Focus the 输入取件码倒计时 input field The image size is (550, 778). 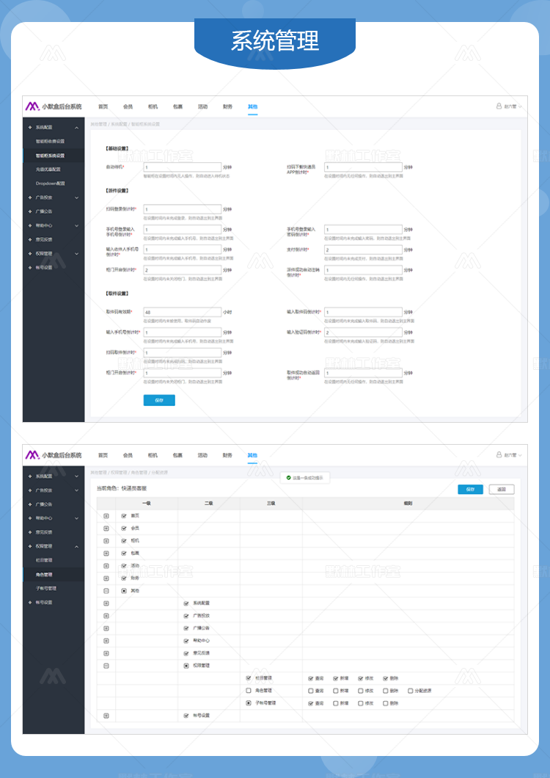click(363, 312)
